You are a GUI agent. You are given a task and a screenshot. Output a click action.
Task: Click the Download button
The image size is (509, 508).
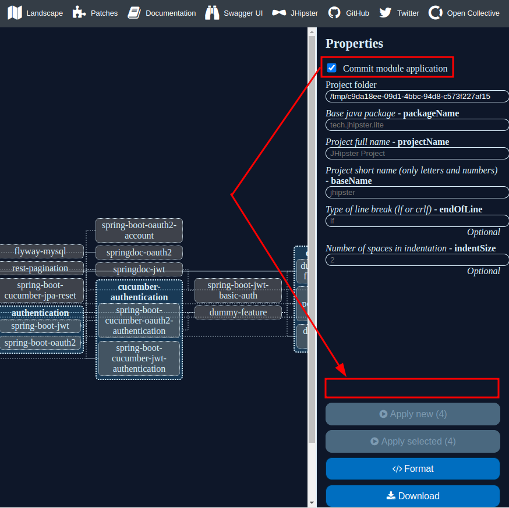[412, 496]
